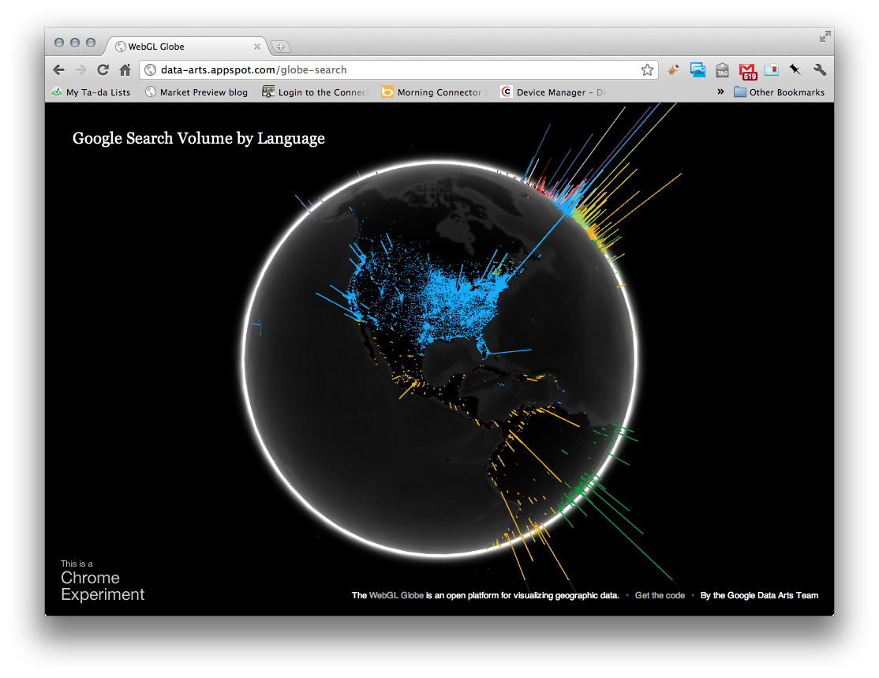Open the bookmarks overflow chevron
Image resolution: width=879 pixels, height=678 pixels.
[720, 92]
